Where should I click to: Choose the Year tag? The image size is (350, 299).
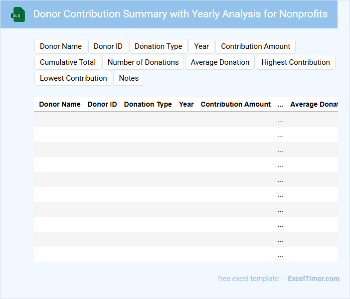pyautogui.click(x=201, y=46)
